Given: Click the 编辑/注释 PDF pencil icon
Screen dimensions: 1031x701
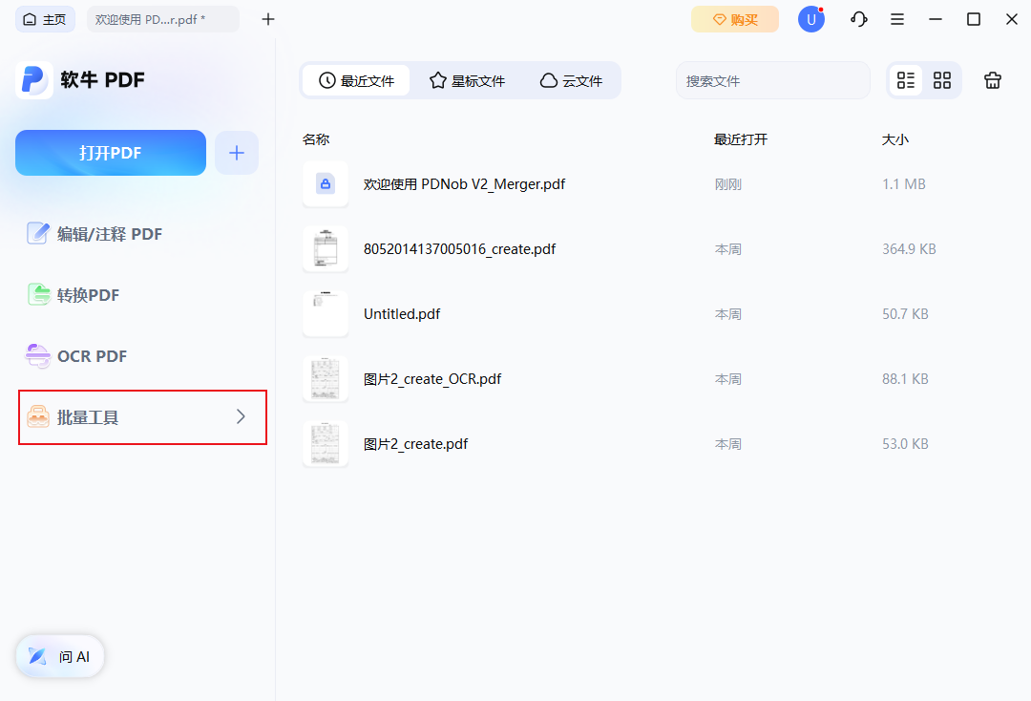Looking at the screenshot, I should pos(38,233).
